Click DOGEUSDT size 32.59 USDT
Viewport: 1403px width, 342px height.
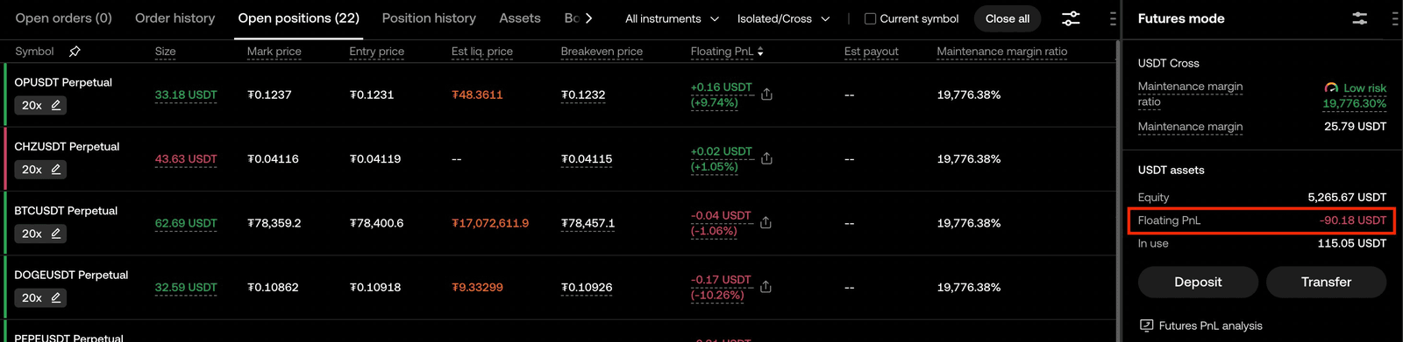point(186,287)
